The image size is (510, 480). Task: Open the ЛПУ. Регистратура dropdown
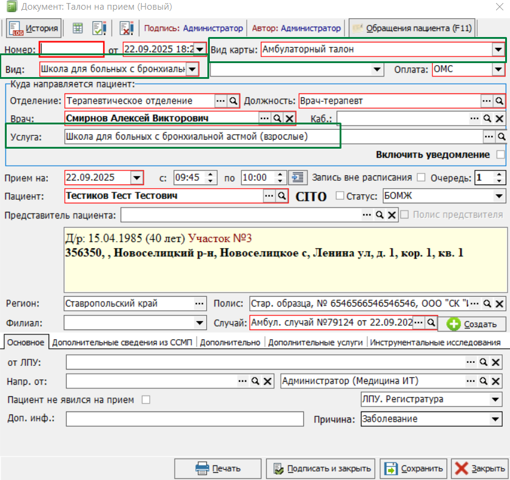point(495,399)
